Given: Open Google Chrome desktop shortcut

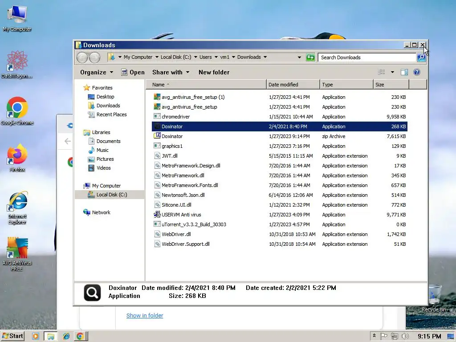Looking at the screenshot, I should [x=17, y=111].
